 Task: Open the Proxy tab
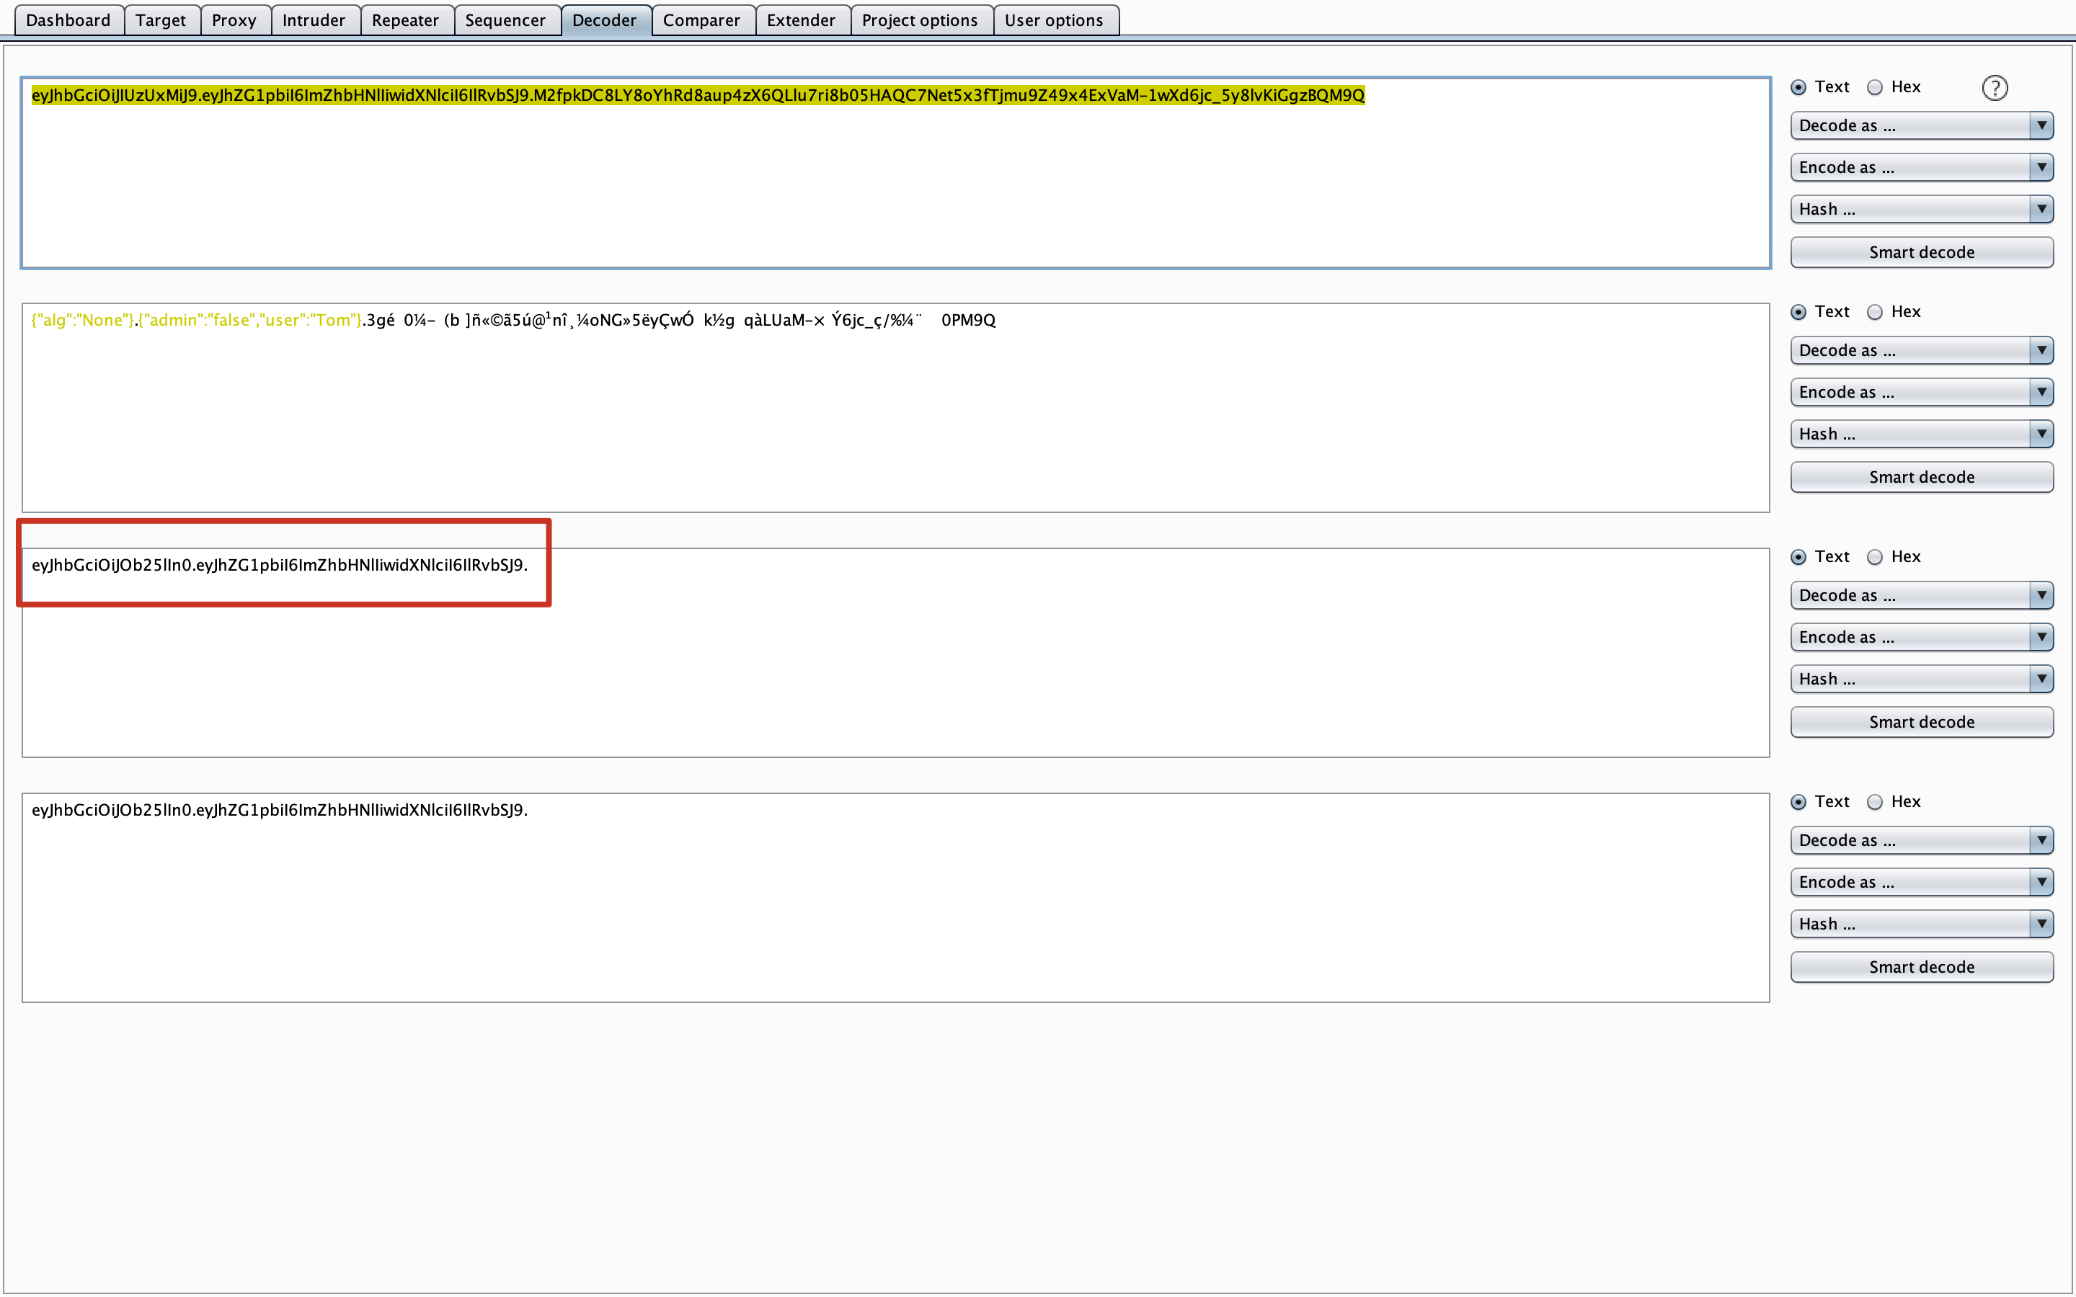click(234, 19)
